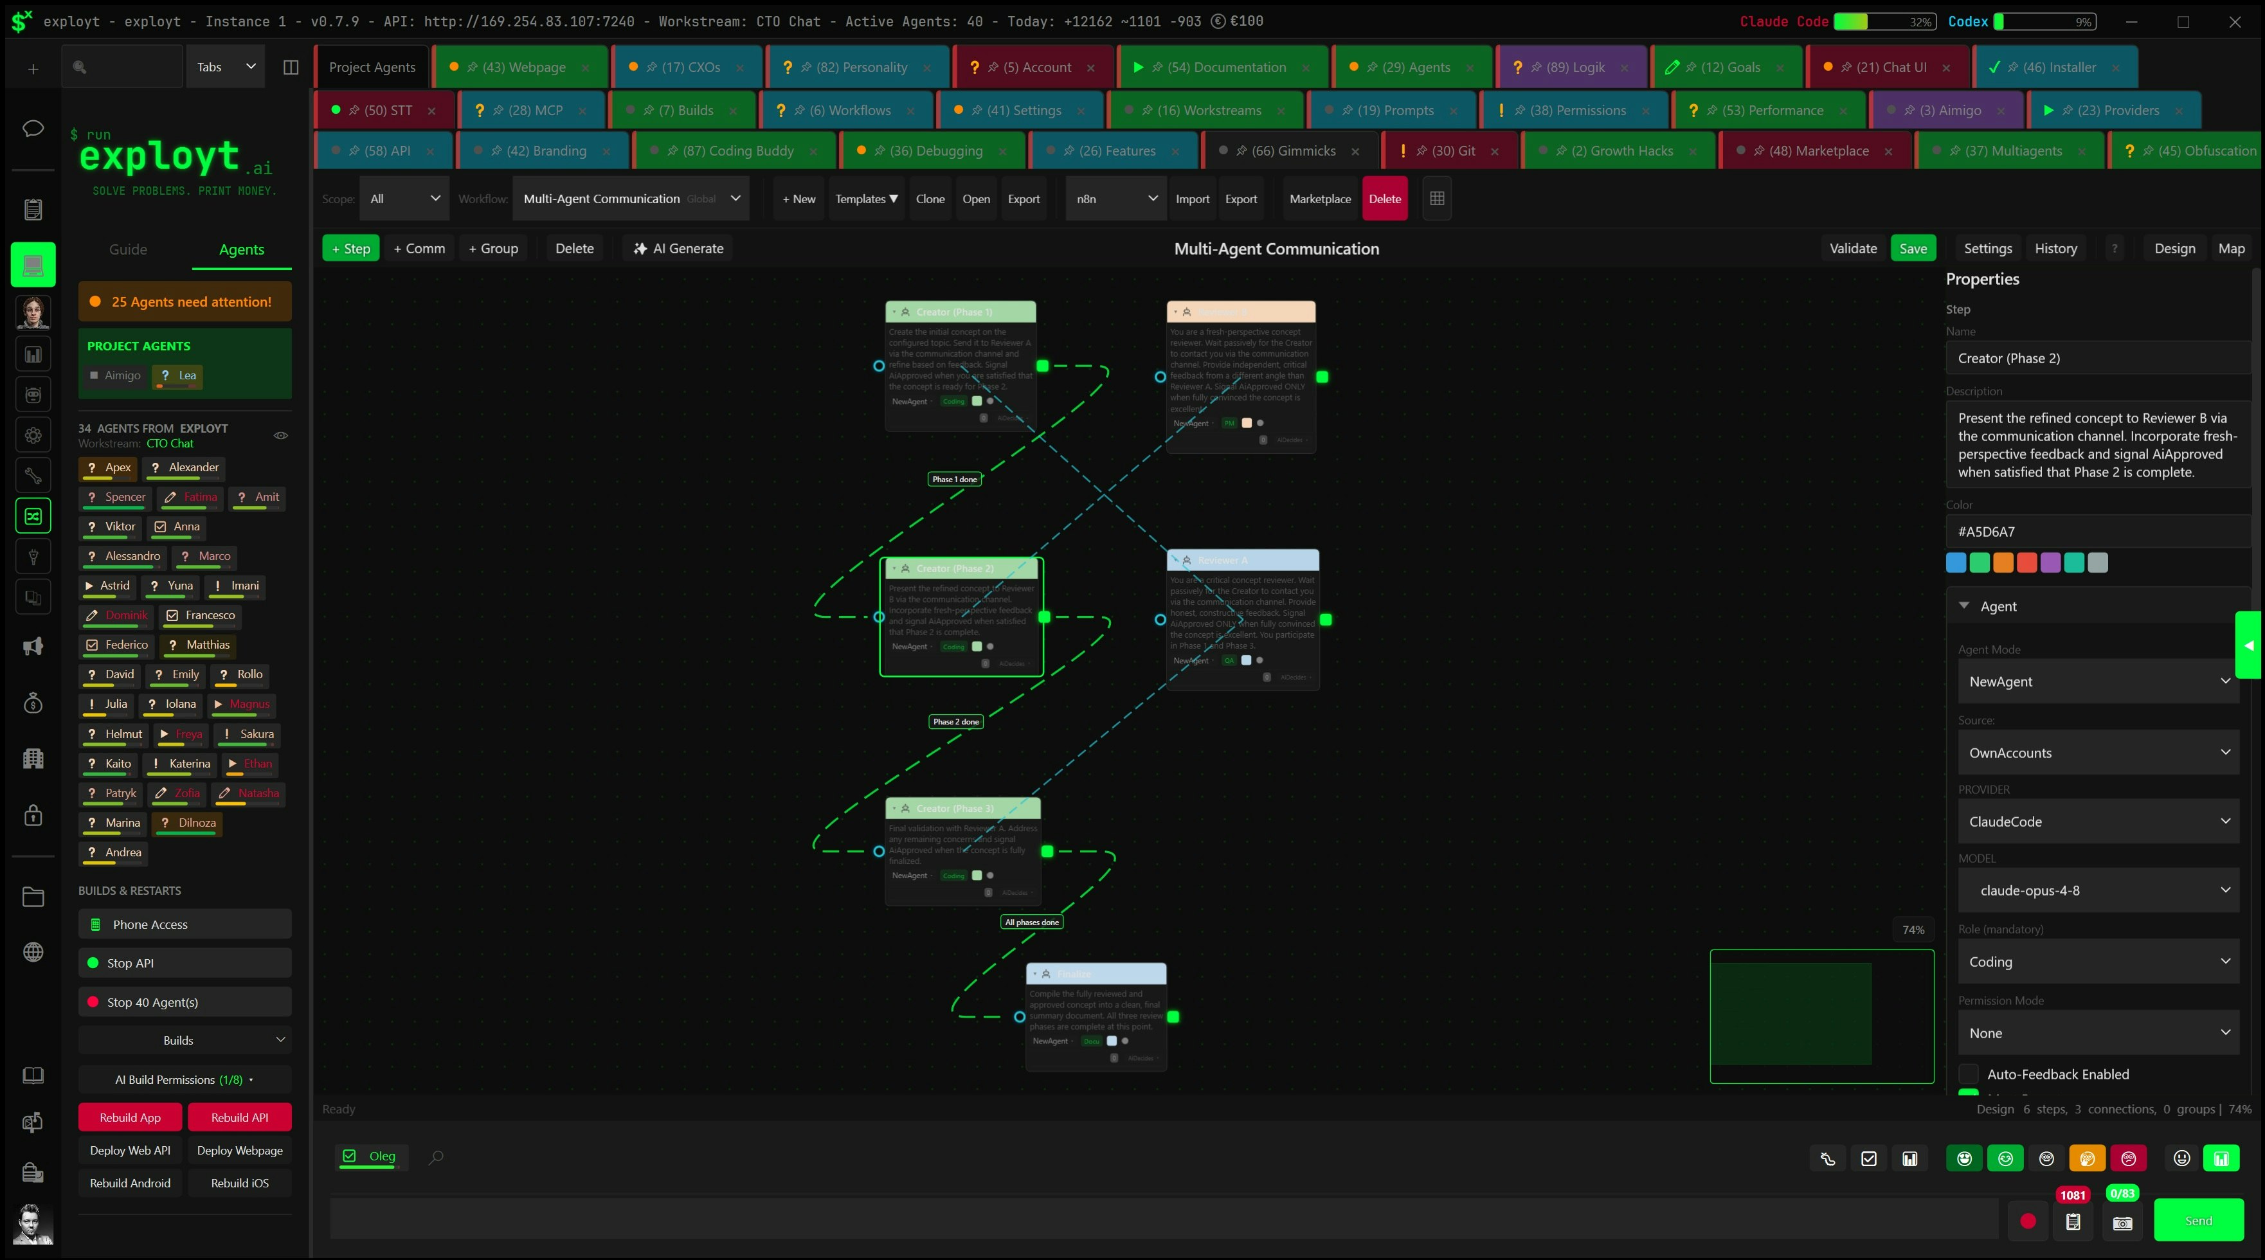Click the plus icon to add tab
This screenshot has width=2265, height=1260.
click(x=33, y=69)
